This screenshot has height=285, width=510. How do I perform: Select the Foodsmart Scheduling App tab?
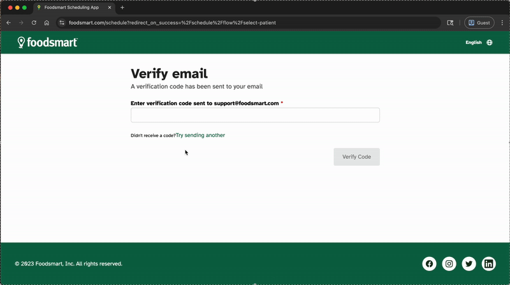pyautogui.click(x=71, y=8)
